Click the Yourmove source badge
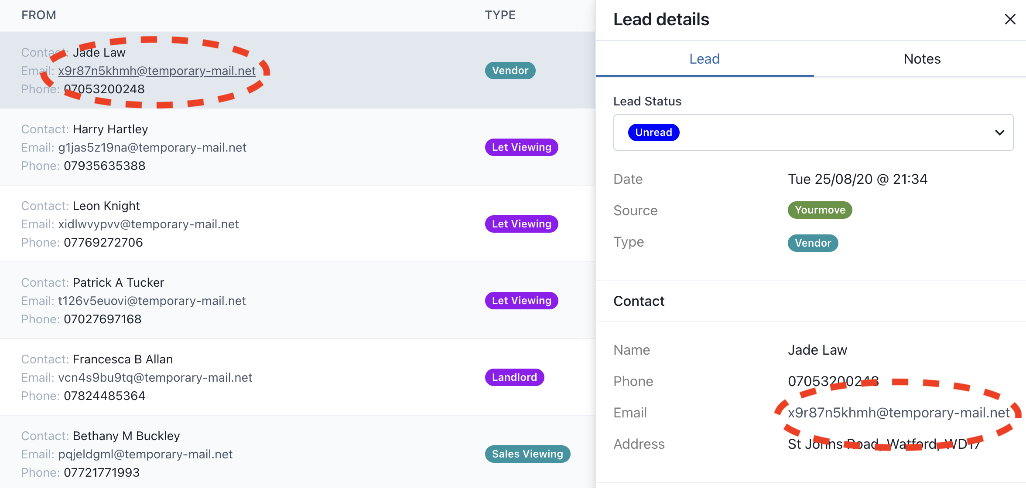 (x=820, y=210)
